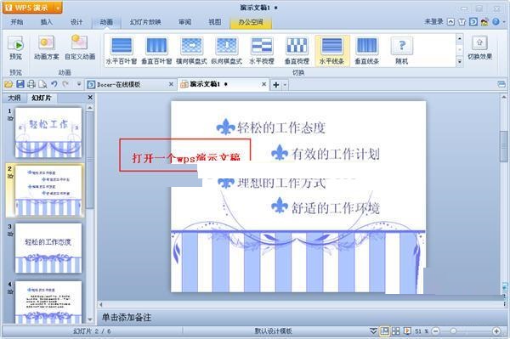The width and height of the screenshot is (510, 339).
Task: Select slide 3 thumbnail 轻松的工作态度
Action: click(48, 248)
